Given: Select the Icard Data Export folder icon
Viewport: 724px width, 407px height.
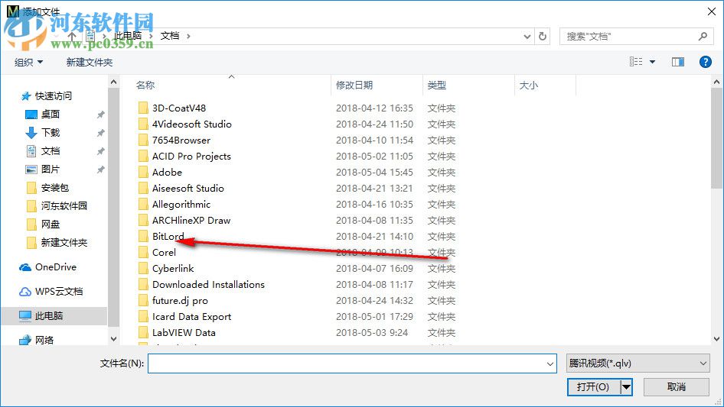Looking at the screenshot, I should tap(143, 317).
